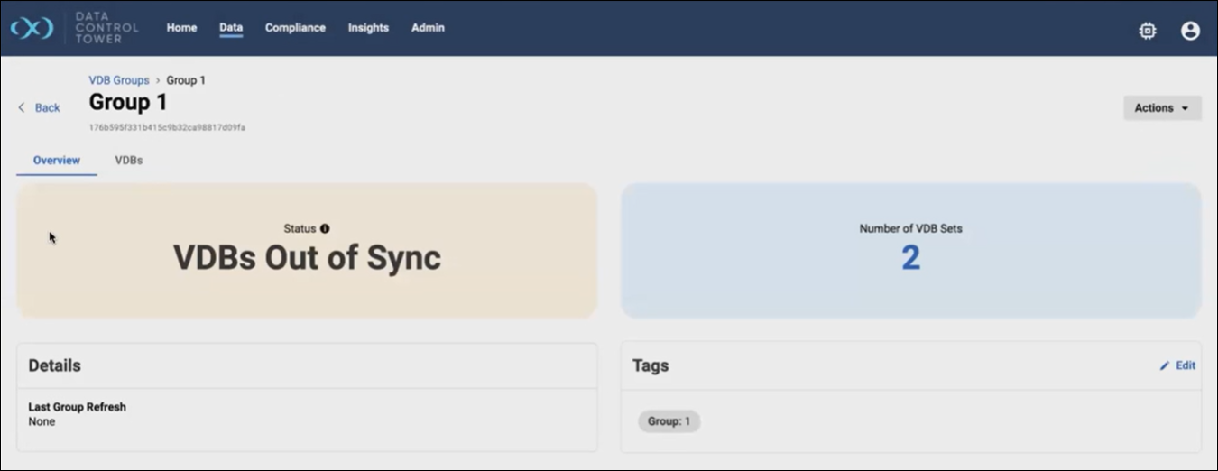The height and width of the screenshot is (471, 1218).
Task: Click the "Group: 1" tag chip
Action: pyautogui.click(x=669, y=421)
